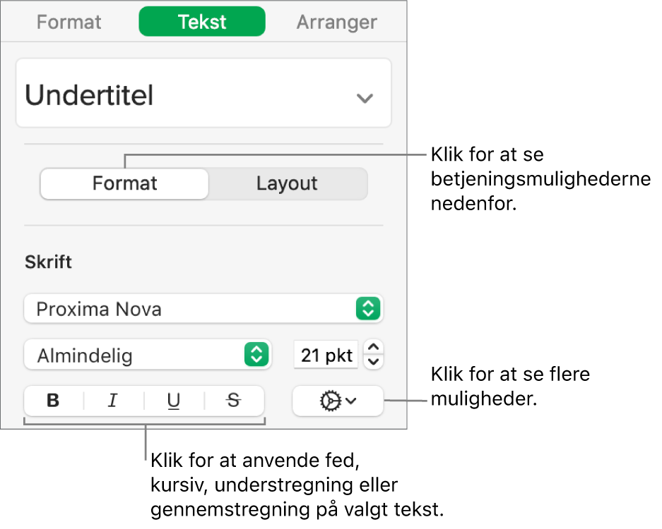Switch to the Arranger tab
The height and width of the screenshot is (529, 662).
[336, 22]
